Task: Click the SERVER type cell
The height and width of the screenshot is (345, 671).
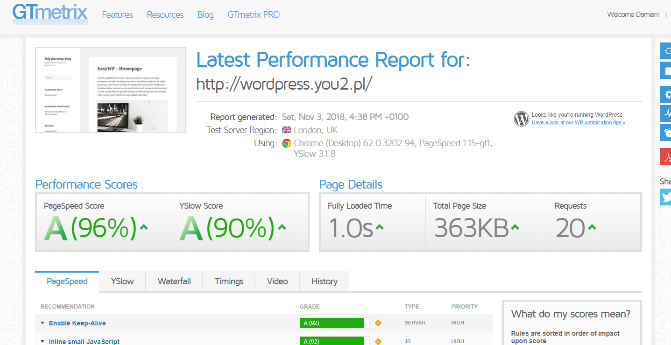Action: (415, 323)
